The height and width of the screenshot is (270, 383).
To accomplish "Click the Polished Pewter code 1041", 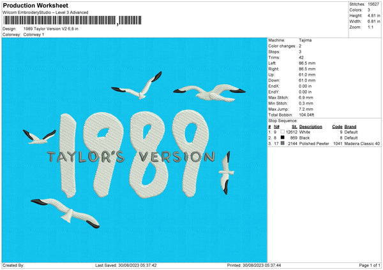I will [x=338, y=143].
